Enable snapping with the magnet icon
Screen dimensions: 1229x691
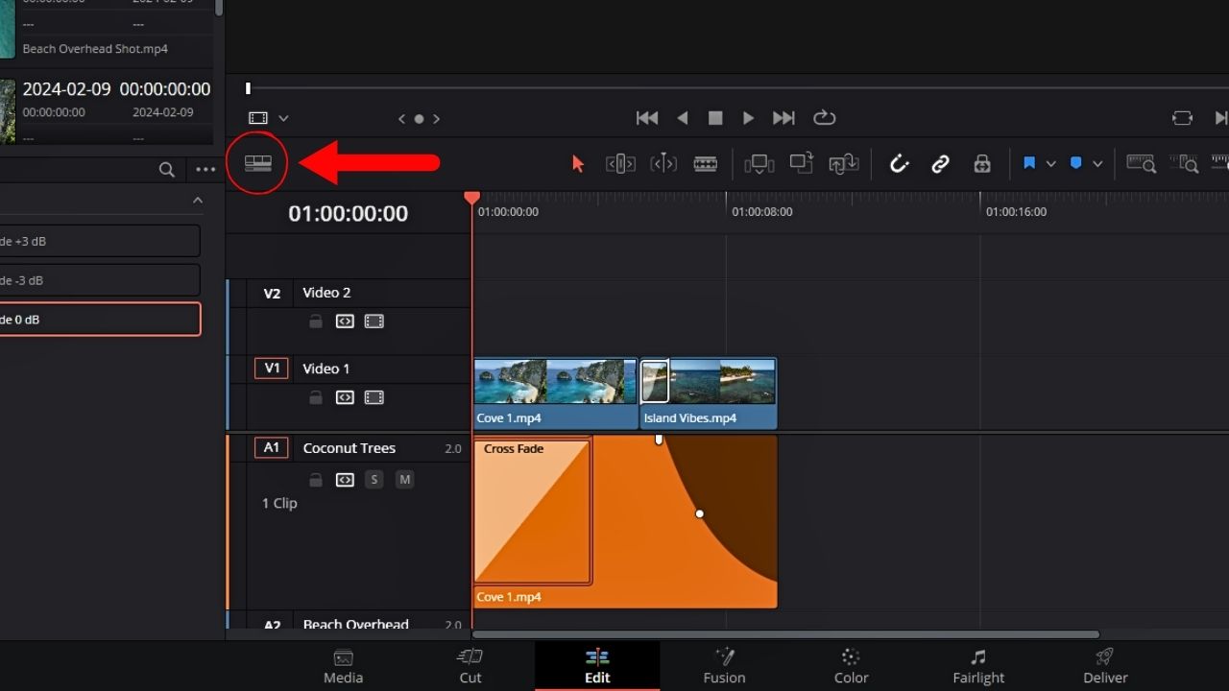(899, 163)
